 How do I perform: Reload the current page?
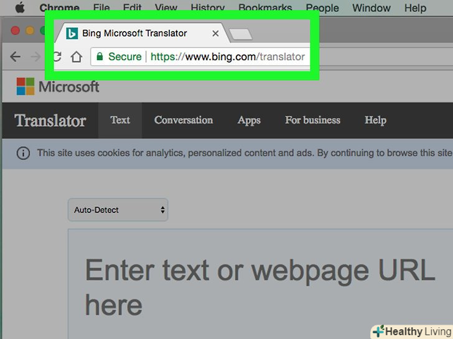pyautogui.click(x=57, y=56)
